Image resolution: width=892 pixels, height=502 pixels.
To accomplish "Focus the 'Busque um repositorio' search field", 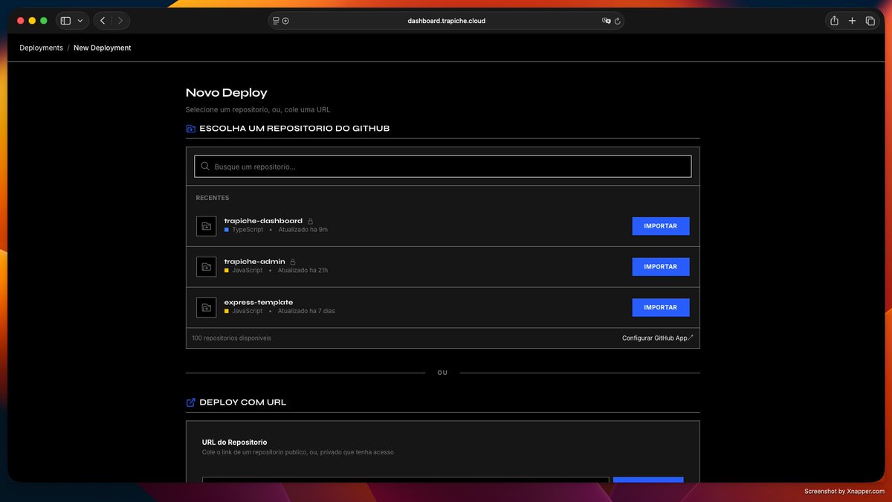I will pyautogui.click(x=443, y=167).
